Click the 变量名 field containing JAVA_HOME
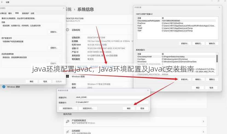This screenshot has width=227, height=134. [112, 97]
